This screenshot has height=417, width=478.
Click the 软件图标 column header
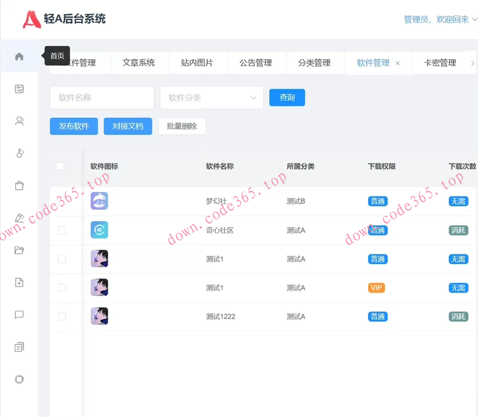click(x=104, y=166)
